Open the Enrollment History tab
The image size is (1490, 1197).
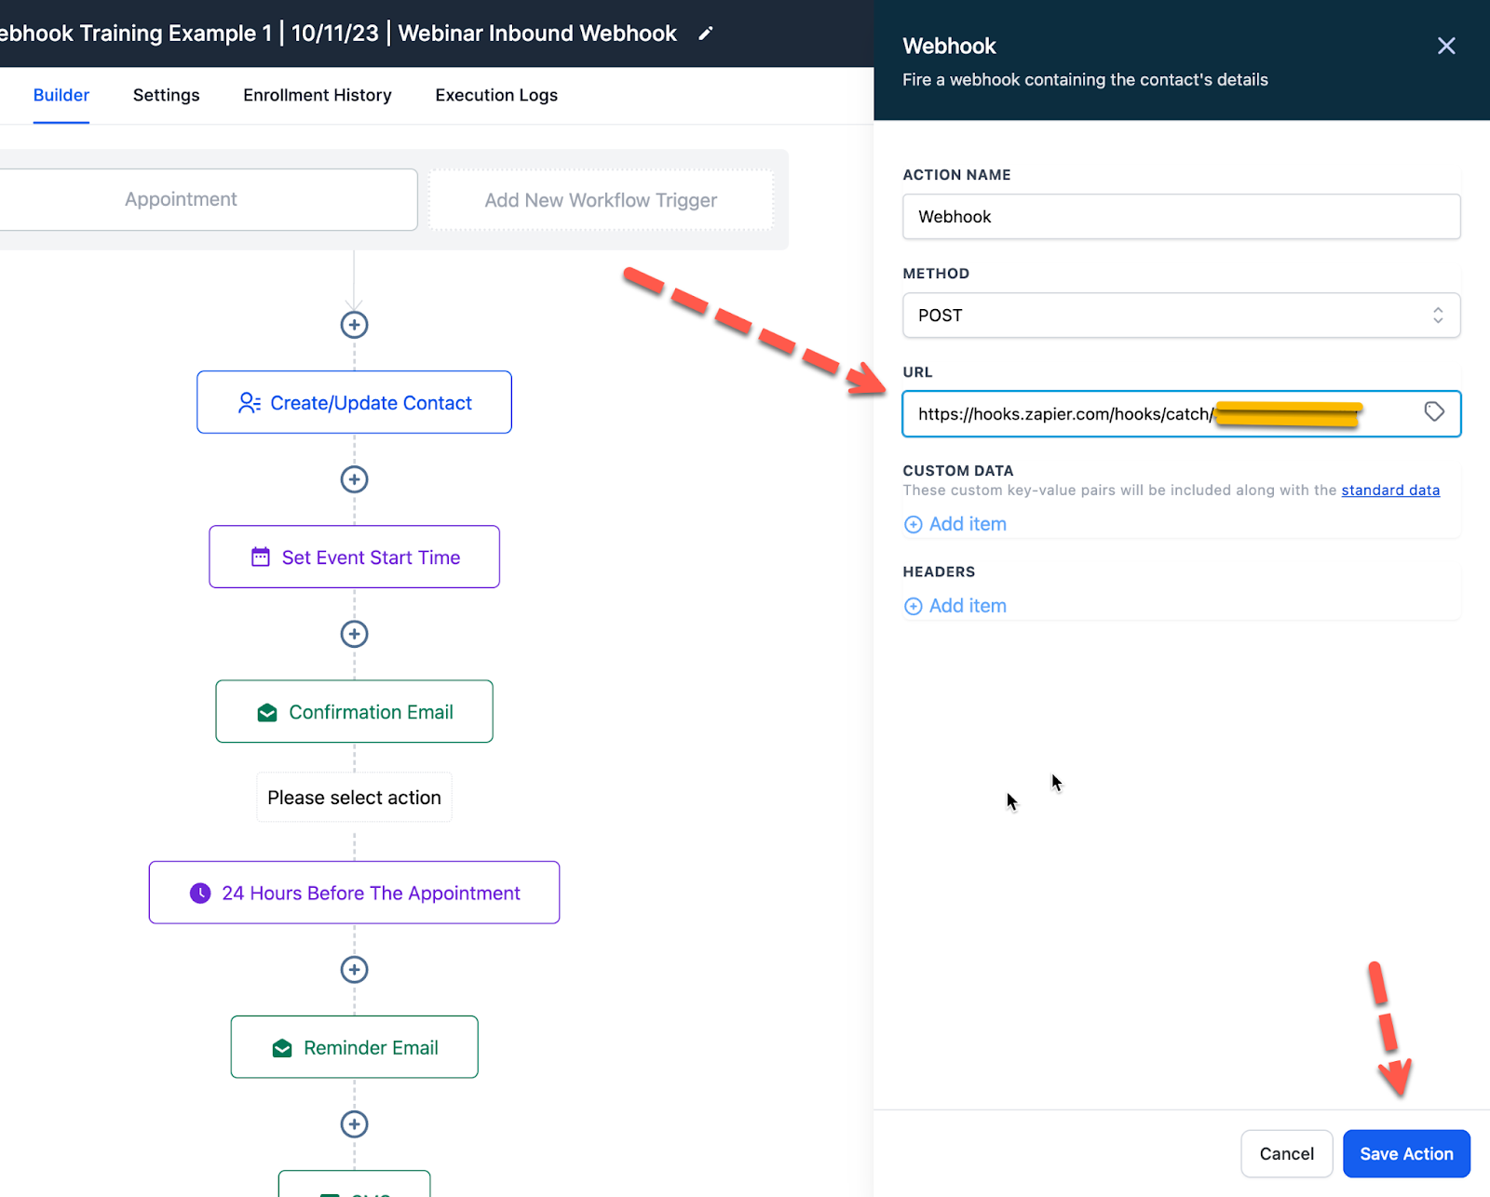tap(318, 95)
